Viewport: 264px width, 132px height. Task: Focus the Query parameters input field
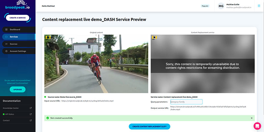pos(186,102)
